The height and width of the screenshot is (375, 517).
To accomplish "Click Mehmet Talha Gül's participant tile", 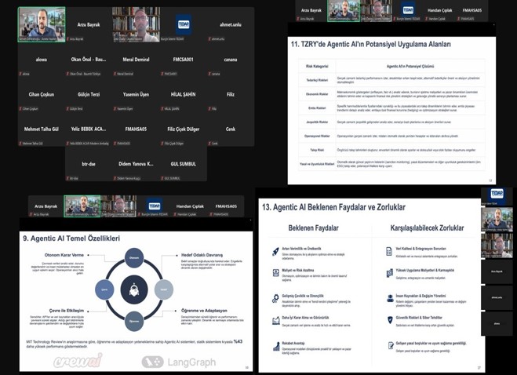I will 42,132.
